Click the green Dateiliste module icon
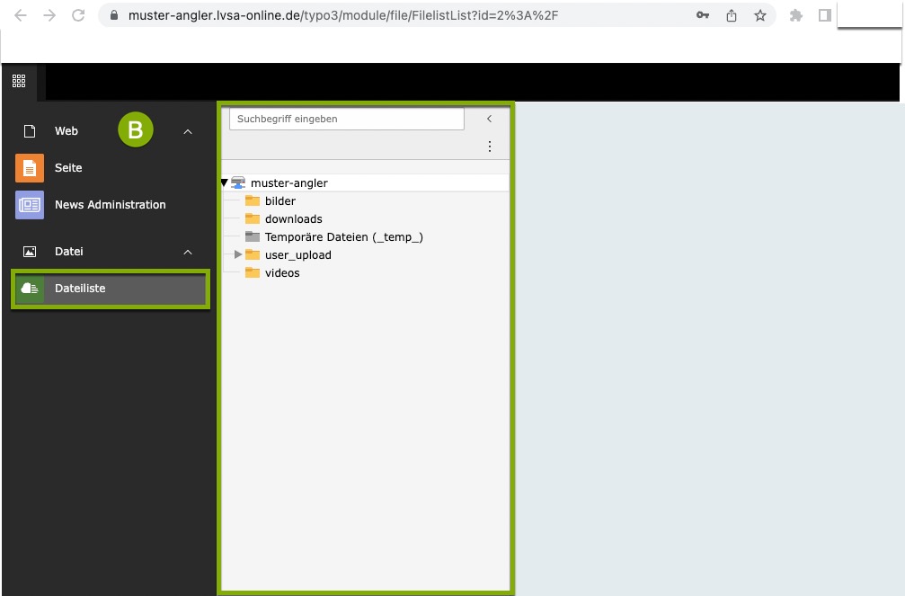Image resolution: width=905 pixels, height=596 pixels. pos(30,289)
